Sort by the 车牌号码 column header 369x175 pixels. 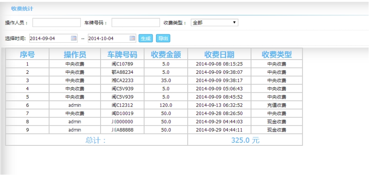pos(122,54)
